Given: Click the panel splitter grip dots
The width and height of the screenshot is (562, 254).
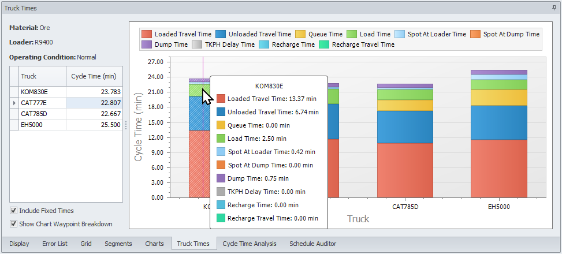Looking at the screenshot, I should tap(126, 125).
